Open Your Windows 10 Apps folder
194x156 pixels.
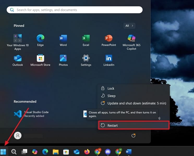point(17,42)
